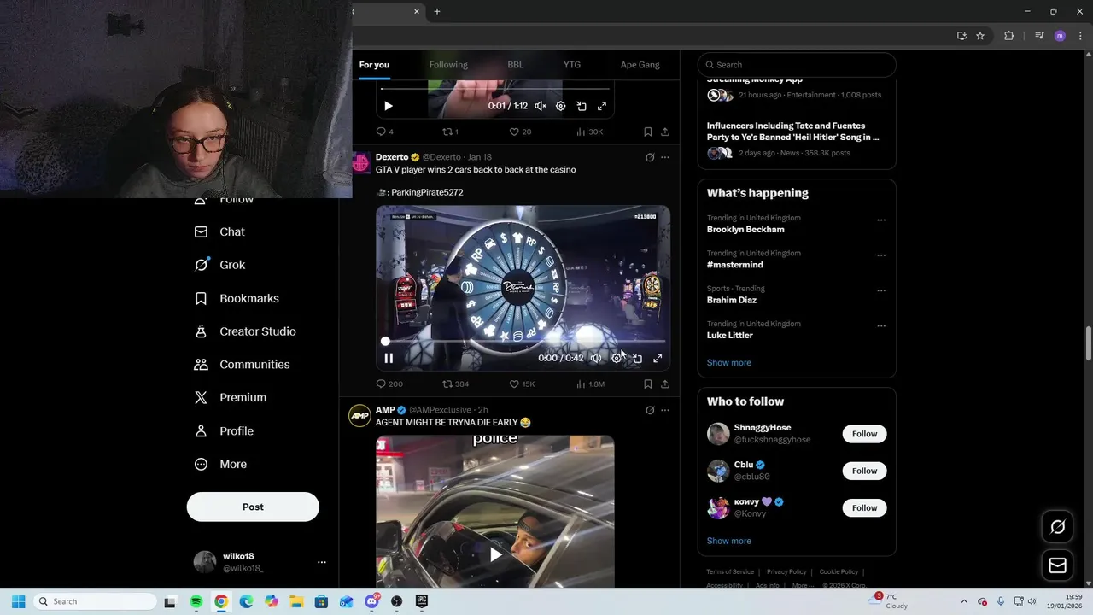Viewport: 1093px width, 615px height.
Task: Open account menu next to wilko18
Action: 322,562
